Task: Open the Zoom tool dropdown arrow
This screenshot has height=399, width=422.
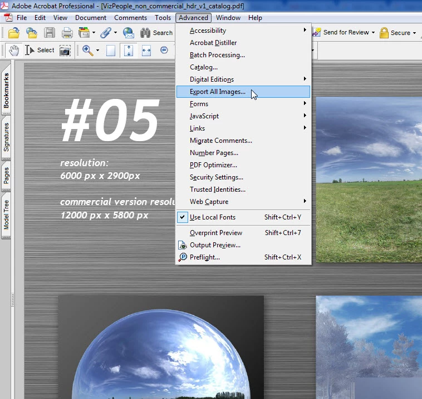Action: coord(97,50)
